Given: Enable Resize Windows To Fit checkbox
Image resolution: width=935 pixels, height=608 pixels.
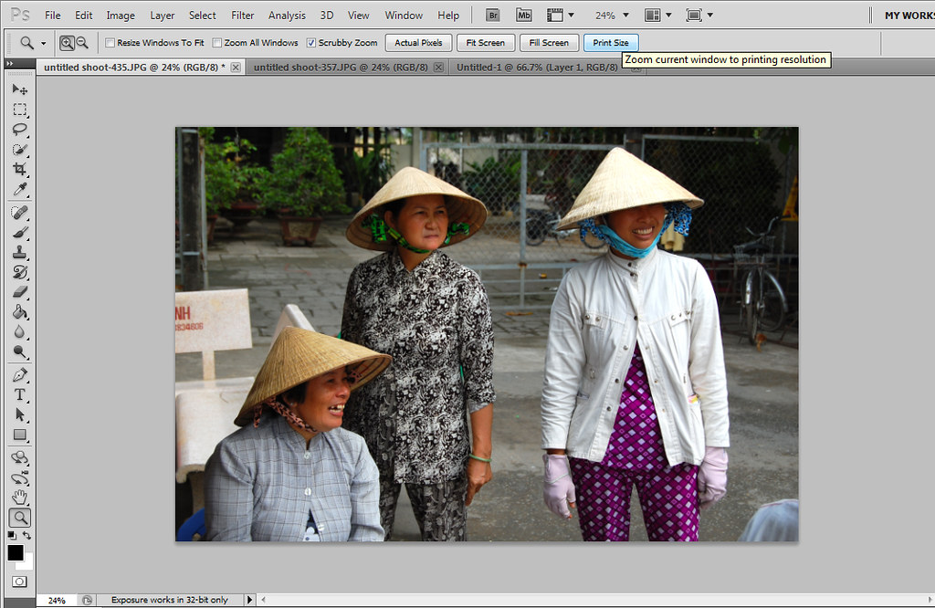Looking at the screenshot, I should (110, 43).
